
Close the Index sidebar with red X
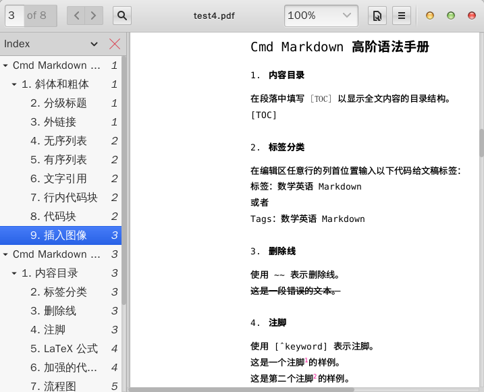pos(115,44)
